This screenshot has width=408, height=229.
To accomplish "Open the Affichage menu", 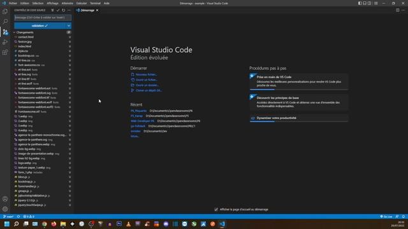I will [52, 3].
